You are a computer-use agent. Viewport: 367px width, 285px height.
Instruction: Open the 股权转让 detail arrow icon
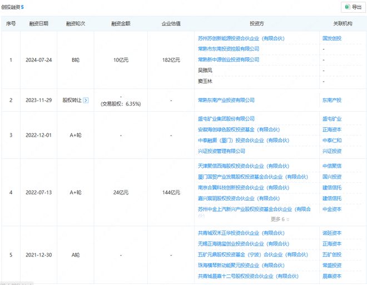pyautogui.click(x=86, y=101)
